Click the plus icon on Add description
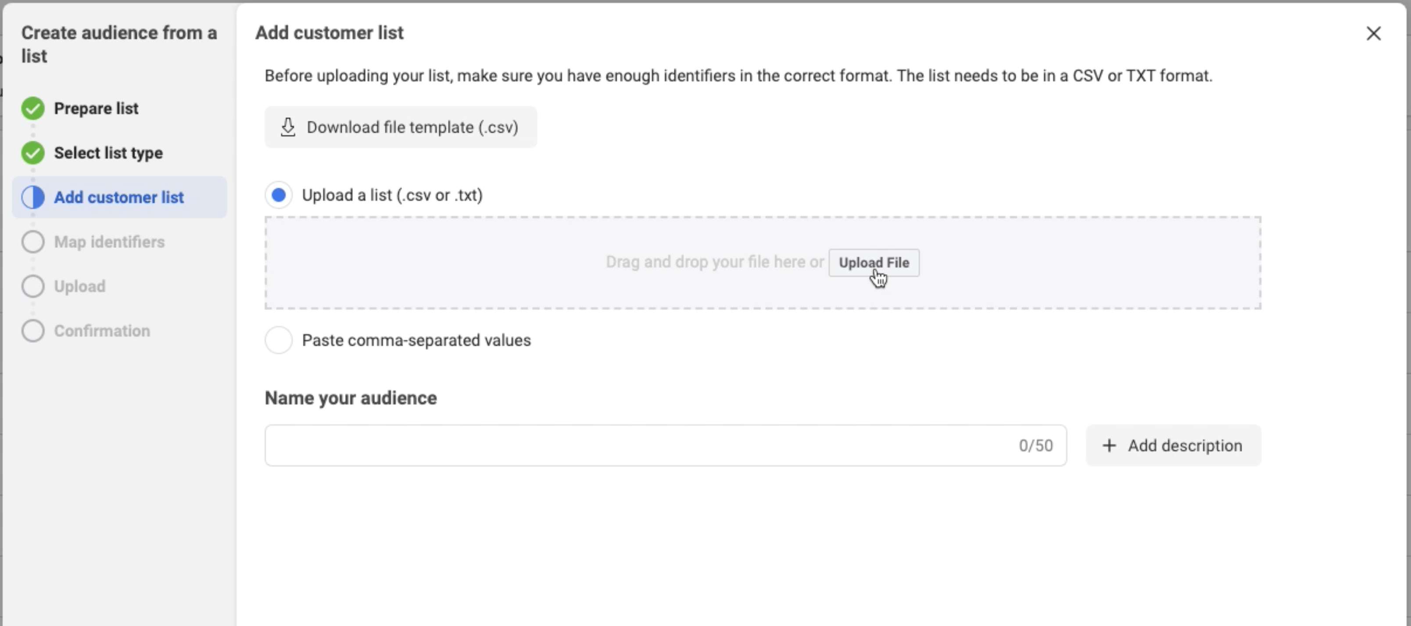Viewport: 1411px width, 626px height. click(x=1109, y=446)
